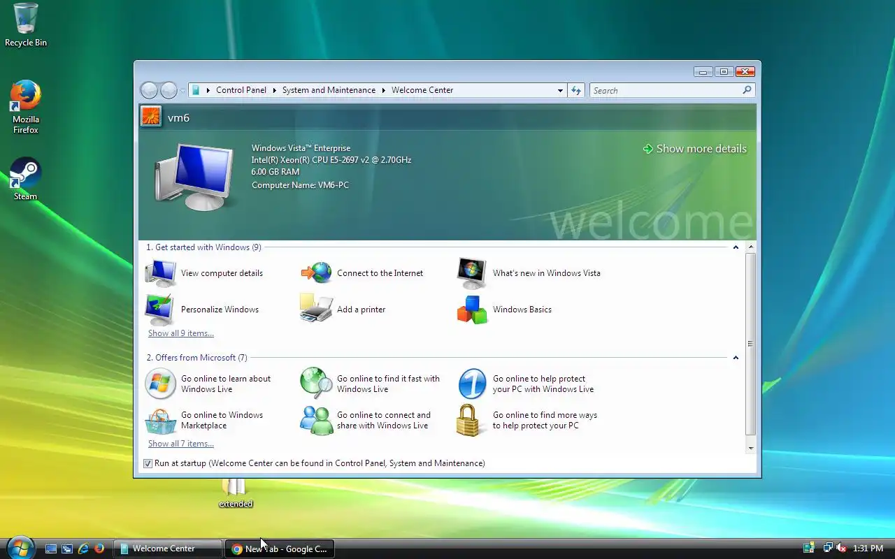The height and width of the screenshot is (559, 895).
Task: Click the address bar refresh button
Action: (x=576, y=90)
